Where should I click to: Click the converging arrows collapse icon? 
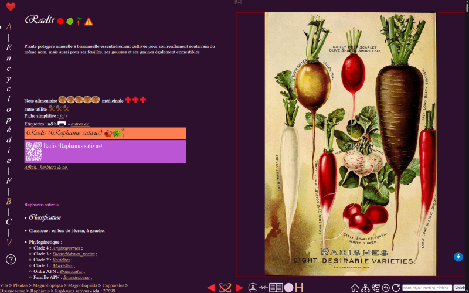[263, 288]
